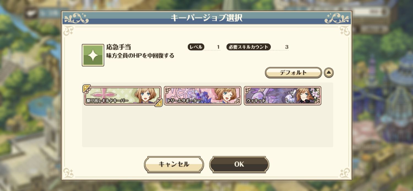Image resolution: width=413 pixels, height=191 pixels.
Task: Click the round up-arrow sort order button
Action: pos(329,73)
